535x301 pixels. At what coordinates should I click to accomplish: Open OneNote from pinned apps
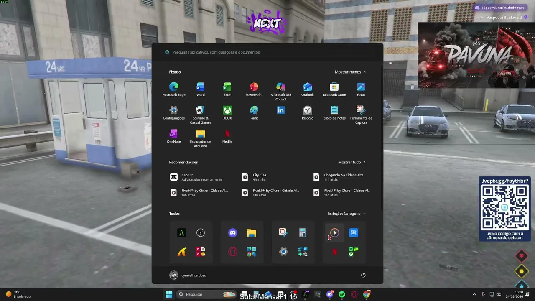[x=174, y=136]
